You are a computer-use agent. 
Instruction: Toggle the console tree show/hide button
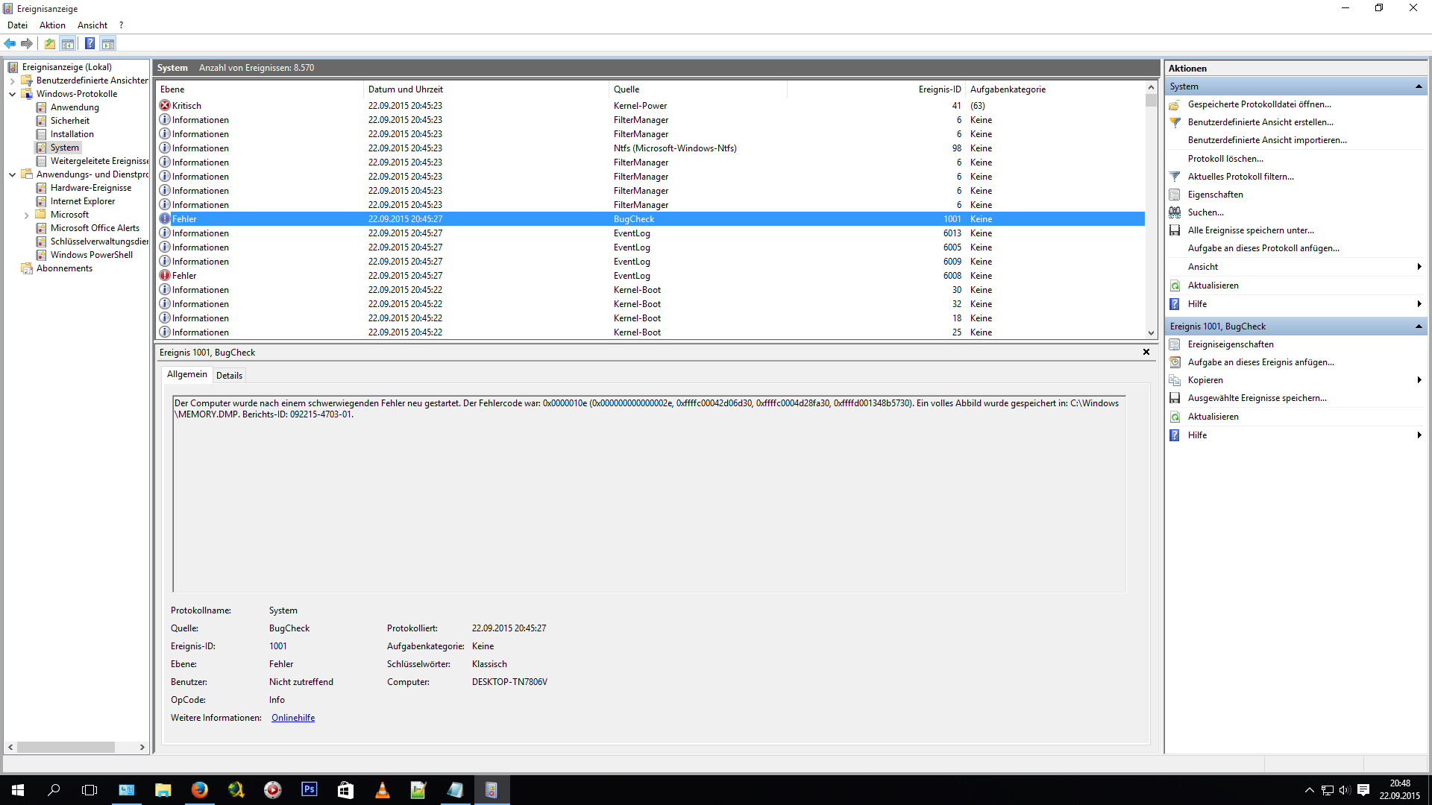click(x=68, y=43)
